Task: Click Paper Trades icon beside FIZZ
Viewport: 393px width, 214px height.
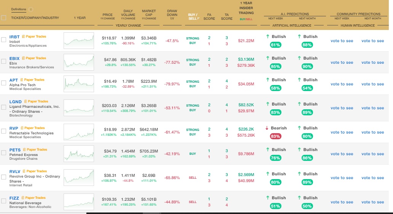Action: (23, 198)
